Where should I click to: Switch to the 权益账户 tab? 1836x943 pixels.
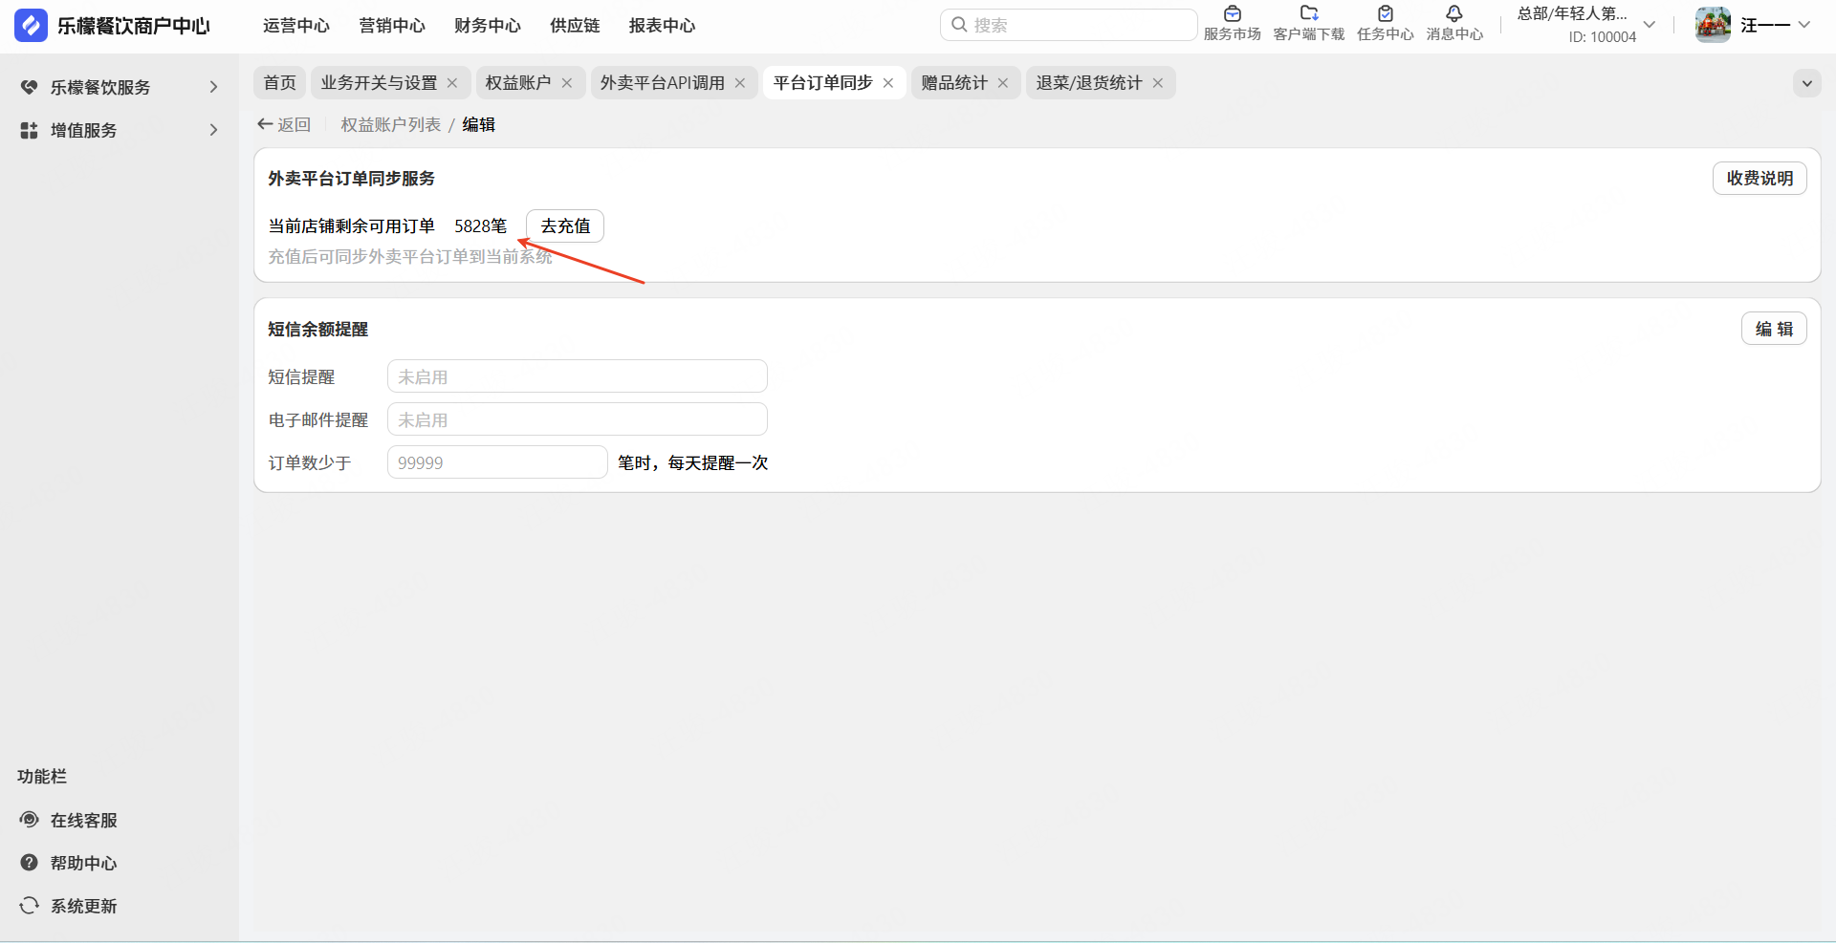[x=518, y=83]
